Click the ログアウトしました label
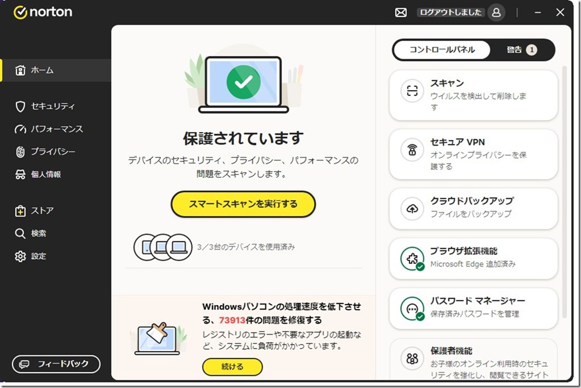Viewport: 581px width, 388px height. [x=450, y=12]
